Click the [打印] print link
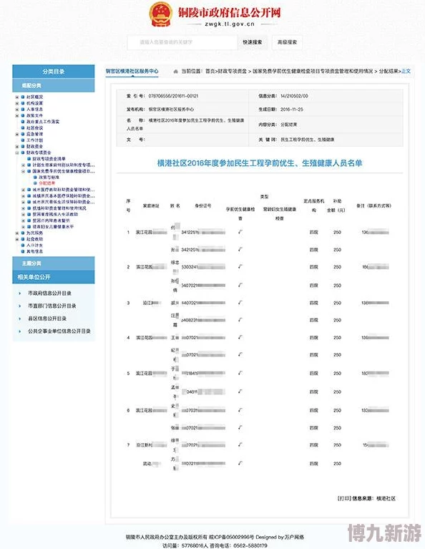 (344, 498)
